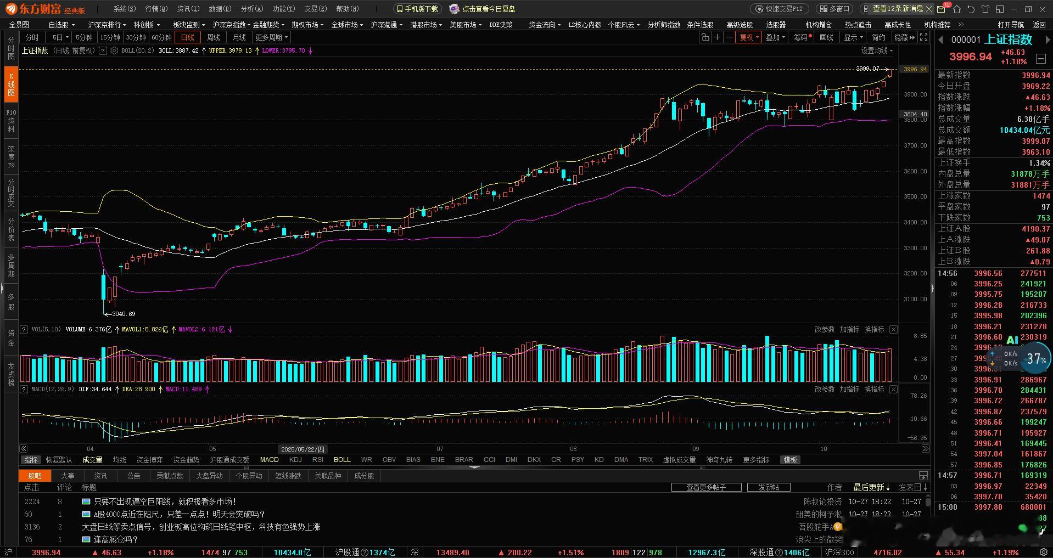The image size is (1053, 558).
Task: Switch to 周线 weekly period
Action: [214, 37]
